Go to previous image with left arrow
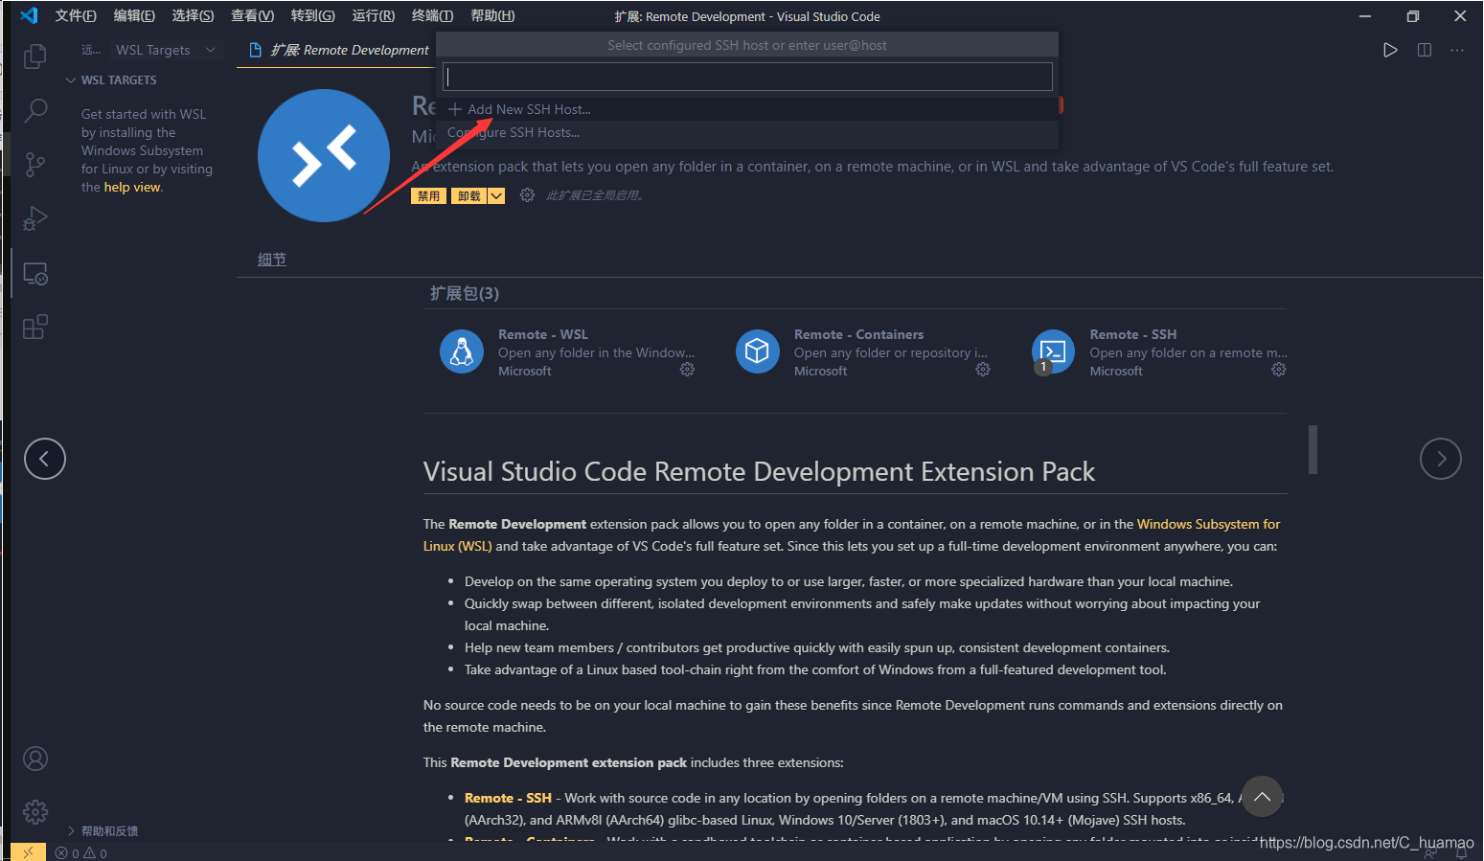Viewport: 1484px width, 861px height. (x=45, y=459)
